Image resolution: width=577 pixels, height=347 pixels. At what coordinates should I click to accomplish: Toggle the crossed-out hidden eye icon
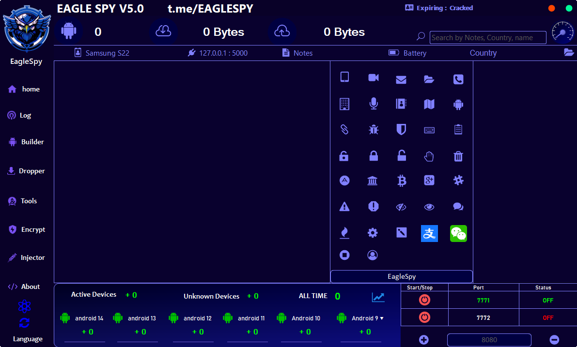tap(401, 206)
